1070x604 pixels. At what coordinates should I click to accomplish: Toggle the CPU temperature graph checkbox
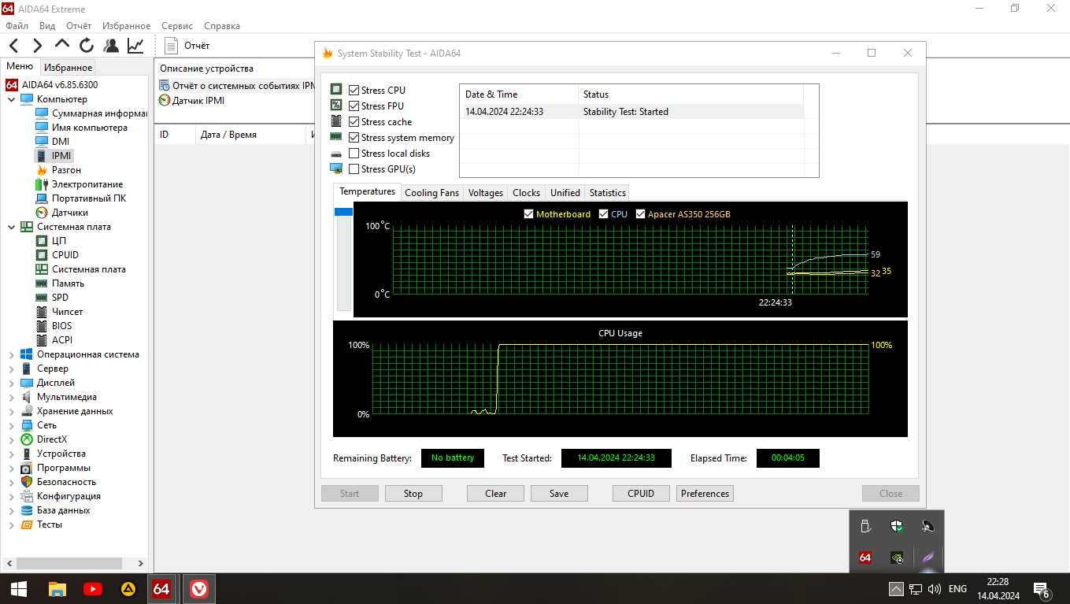coord(604,214)
